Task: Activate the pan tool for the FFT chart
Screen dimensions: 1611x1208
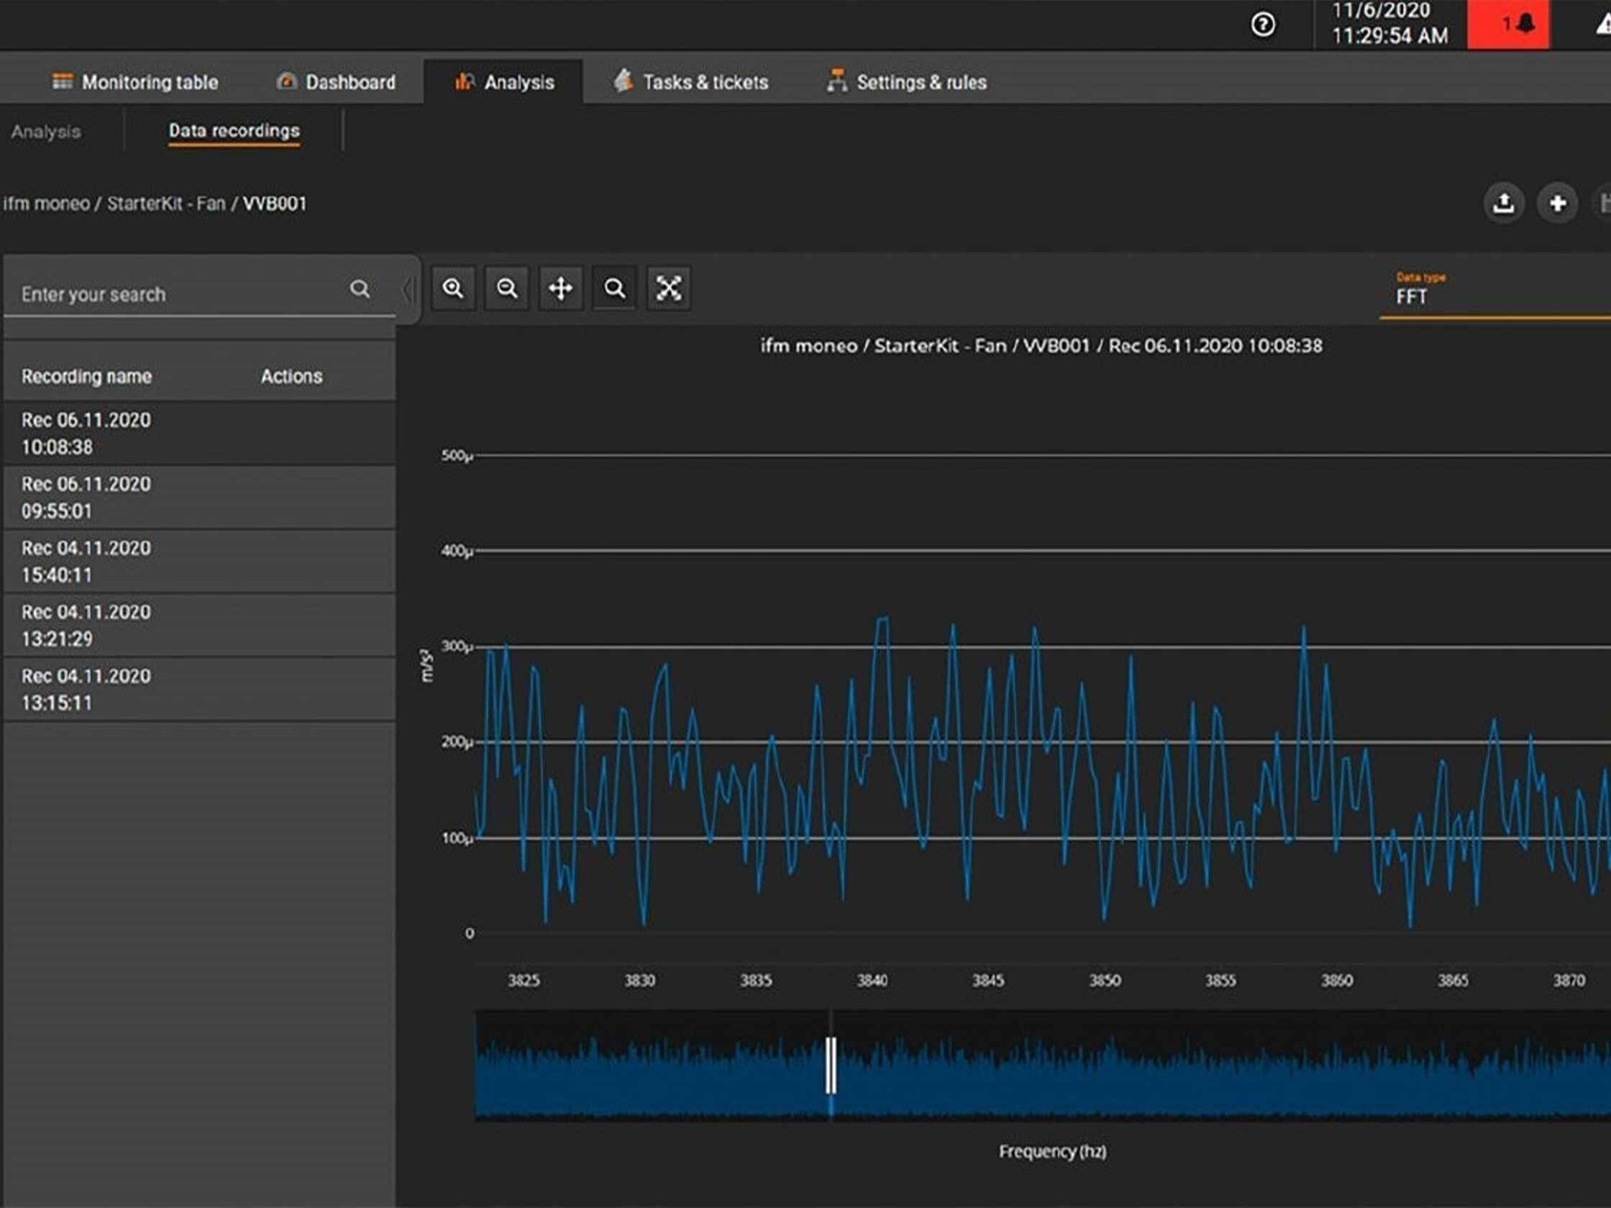Action: (x=560, y=288)
